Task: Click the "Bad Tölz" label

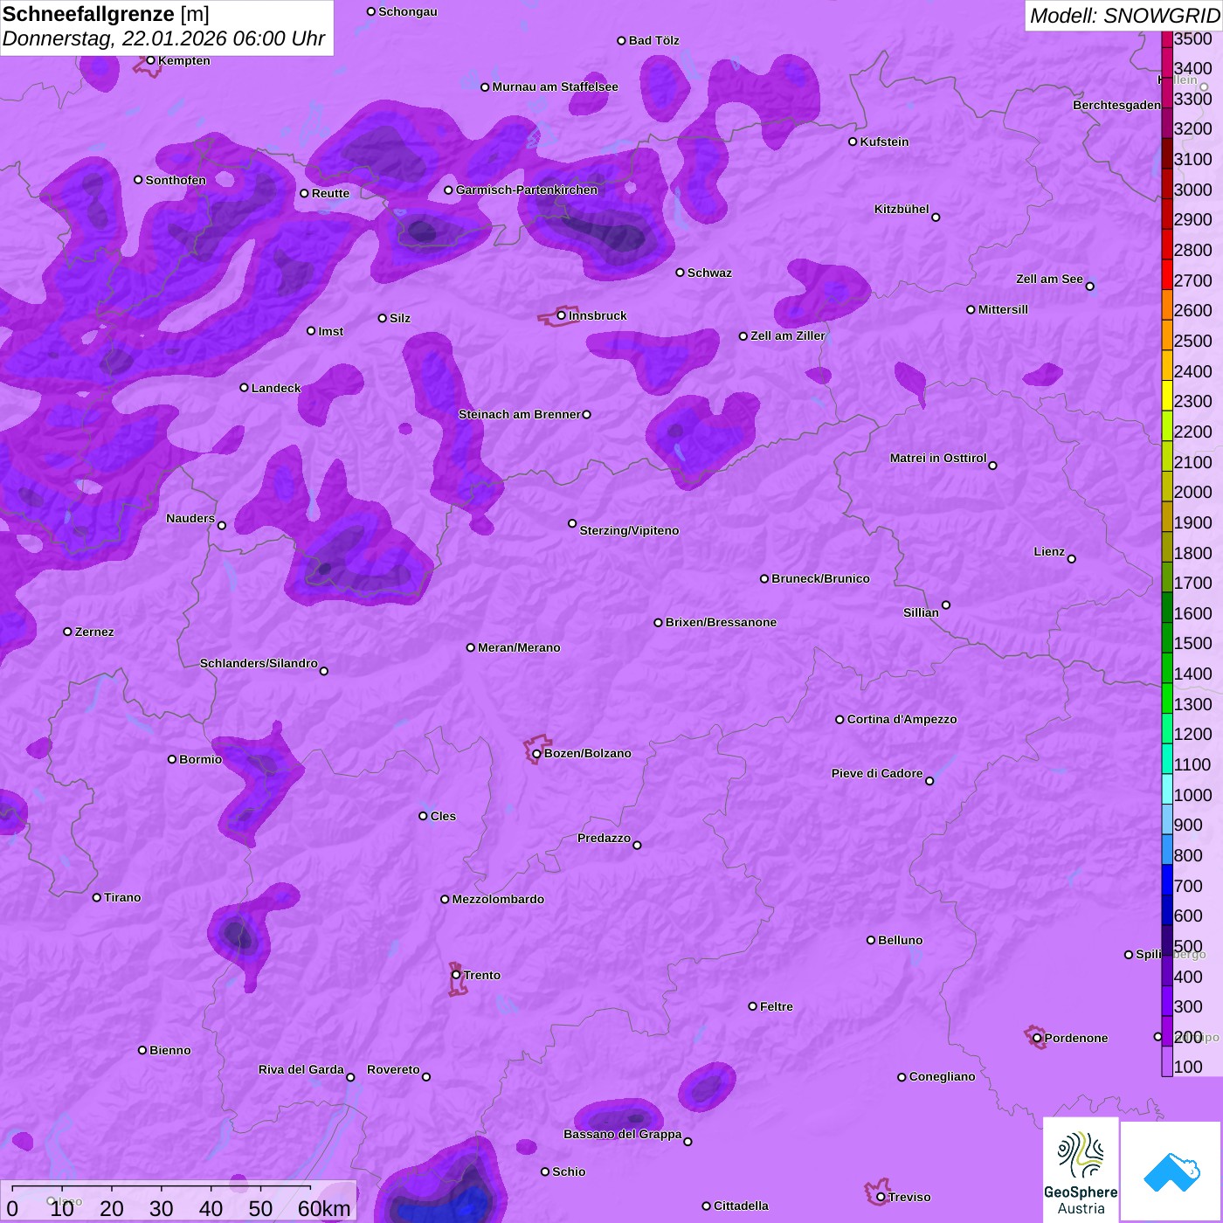Action: pos(654,40)
